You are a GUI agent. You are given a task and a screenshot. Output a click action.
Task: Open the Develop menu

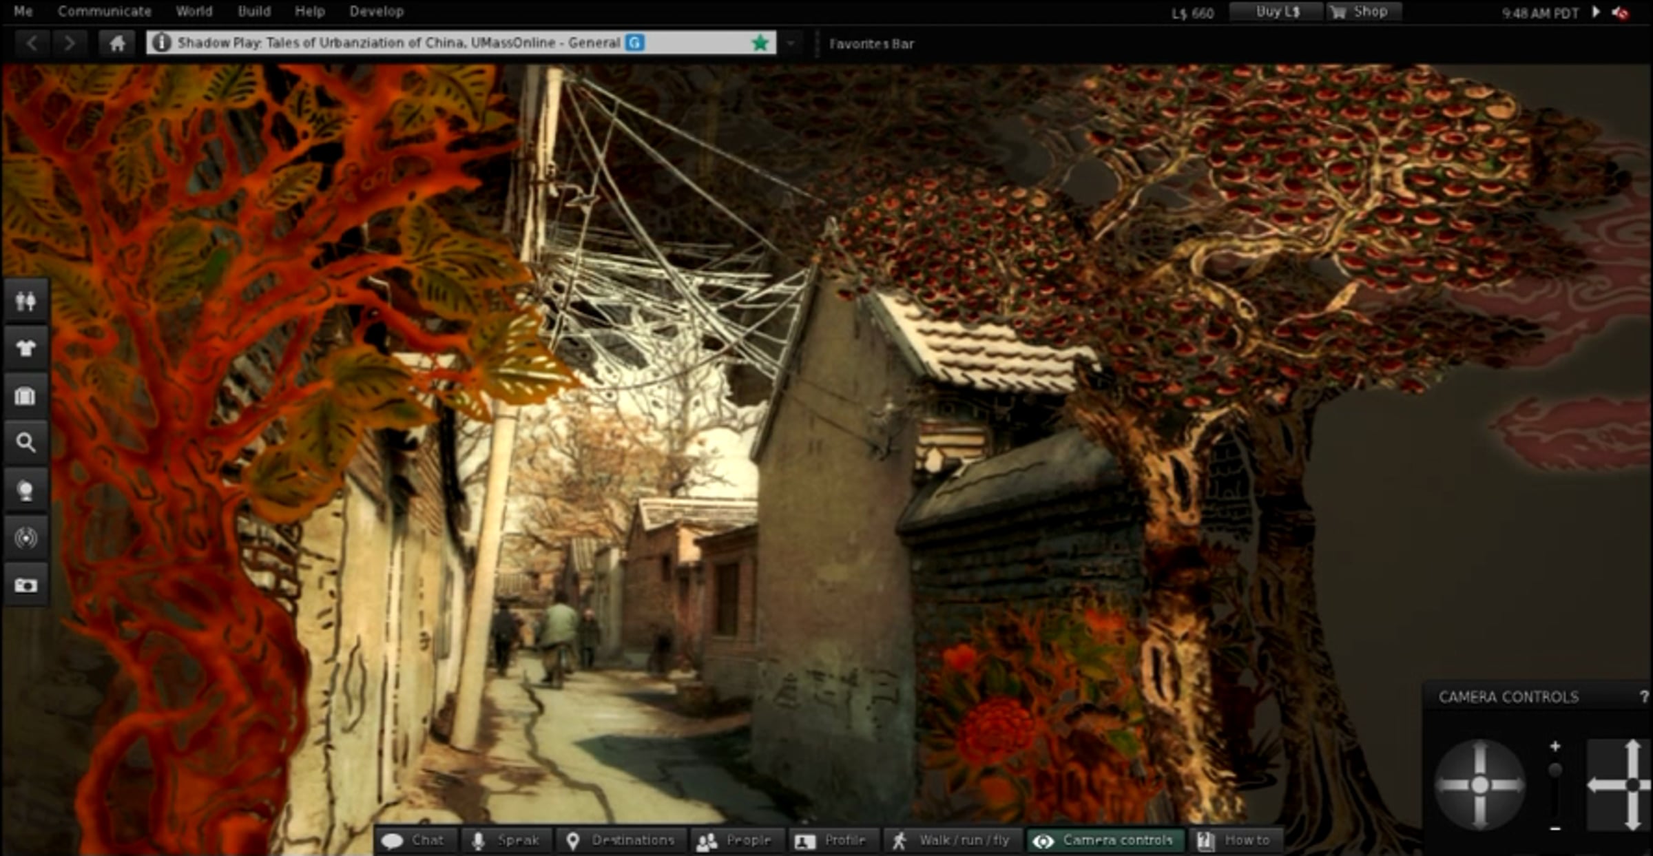click(377, 11)
